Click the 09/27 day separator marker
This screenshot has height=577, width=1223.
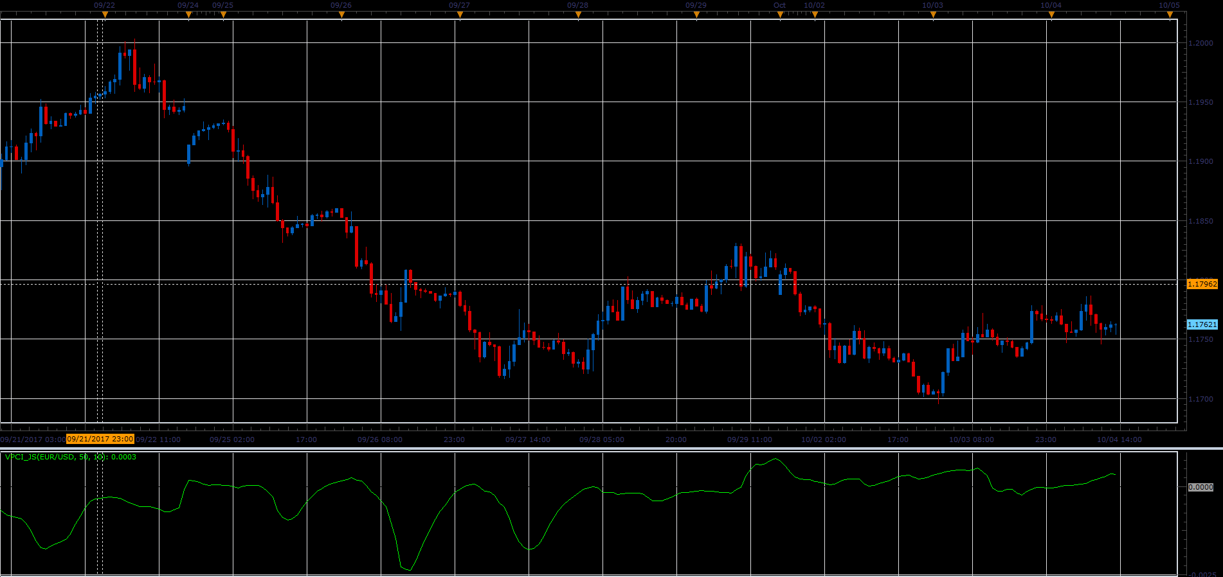coord(460,15)
